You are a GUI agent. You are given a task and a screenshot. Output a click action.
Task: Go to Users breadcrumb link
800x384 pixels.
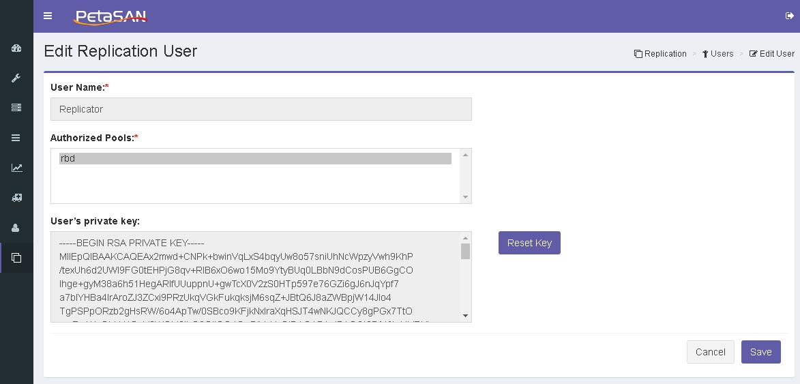(718, 54)
